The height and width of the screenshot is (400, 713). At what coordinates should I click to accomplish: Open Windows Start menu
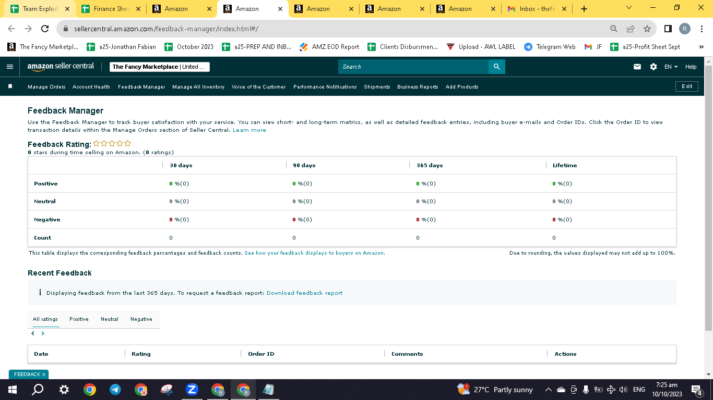tap(12, 390)
